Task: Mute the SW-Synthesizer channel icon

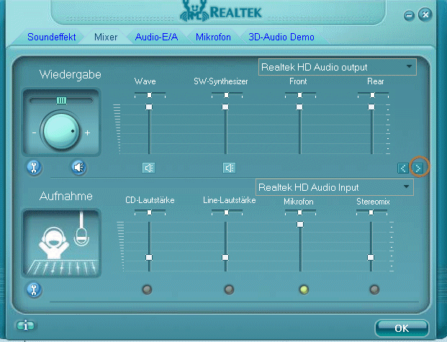Action: [x=229, y=168]
